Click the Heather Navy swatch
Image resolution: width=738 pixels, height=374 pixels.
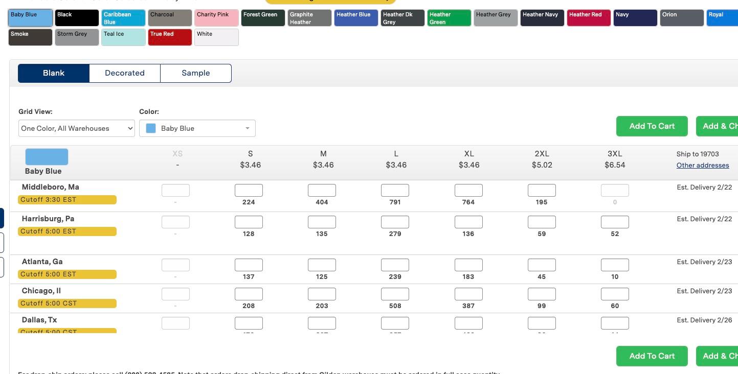(x=542, y=18)
